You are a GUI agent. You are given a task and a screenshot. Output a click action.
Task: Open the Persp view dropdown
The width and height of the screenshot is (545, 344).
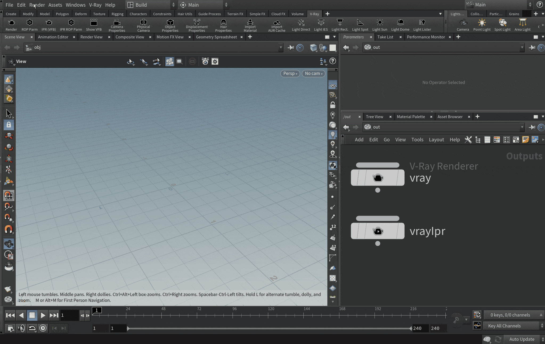(290, 74)
